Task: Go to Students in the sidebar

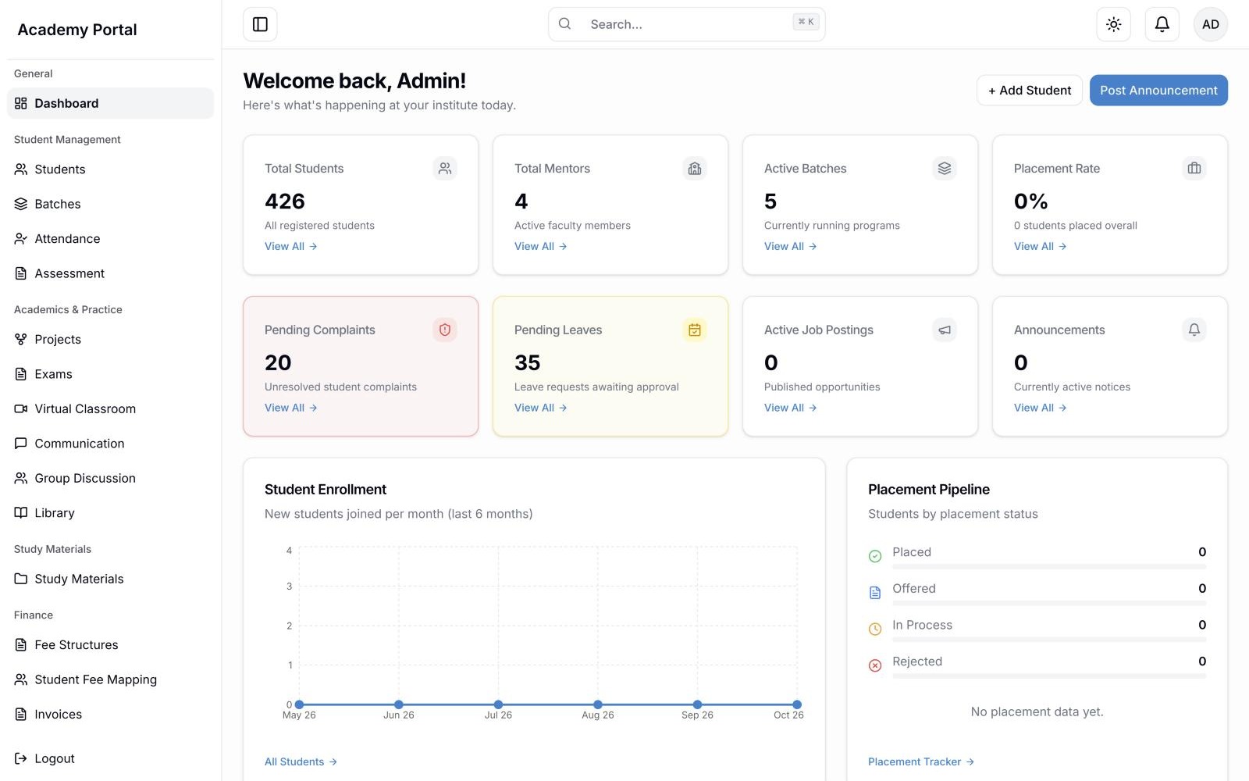Action: 110,169
